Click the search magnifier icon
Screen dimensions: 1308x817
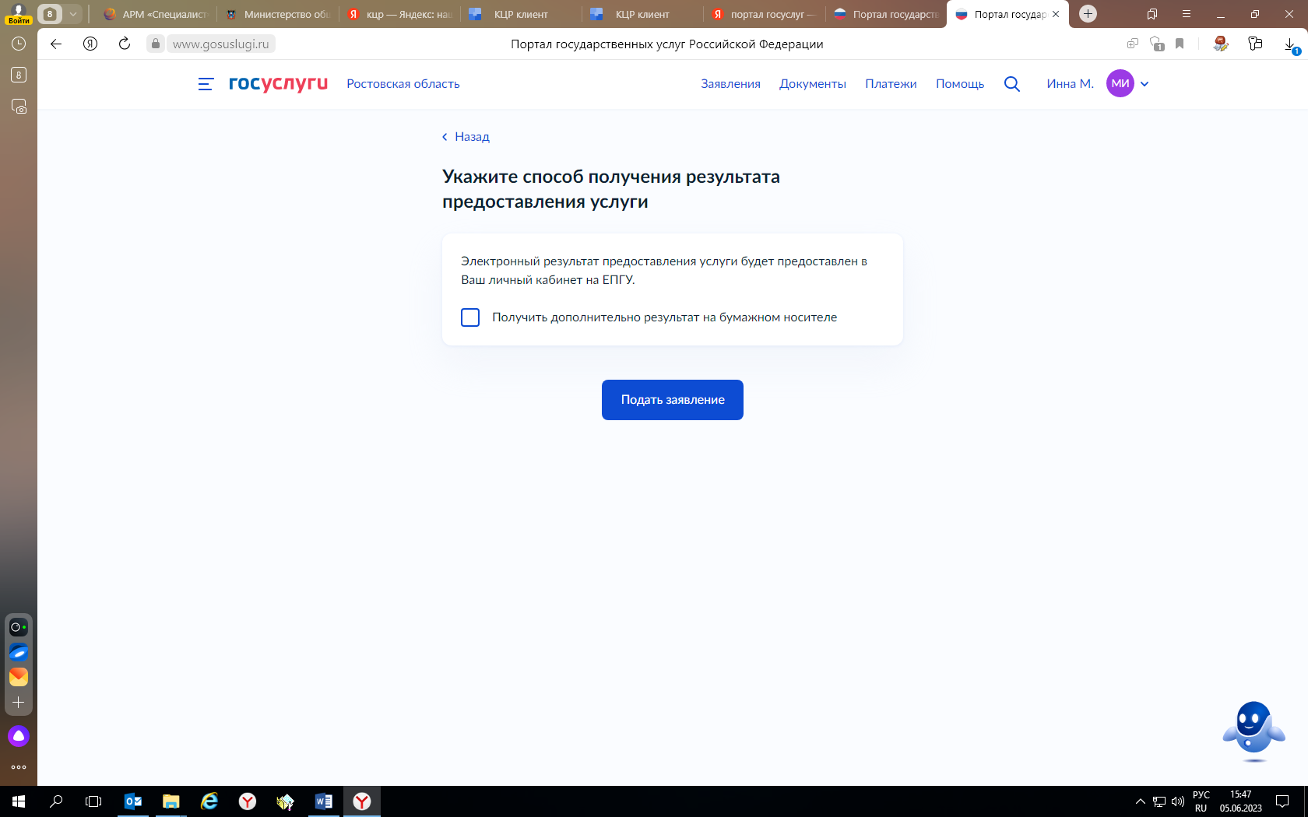pyautogui.click(x=1011, y=84)
